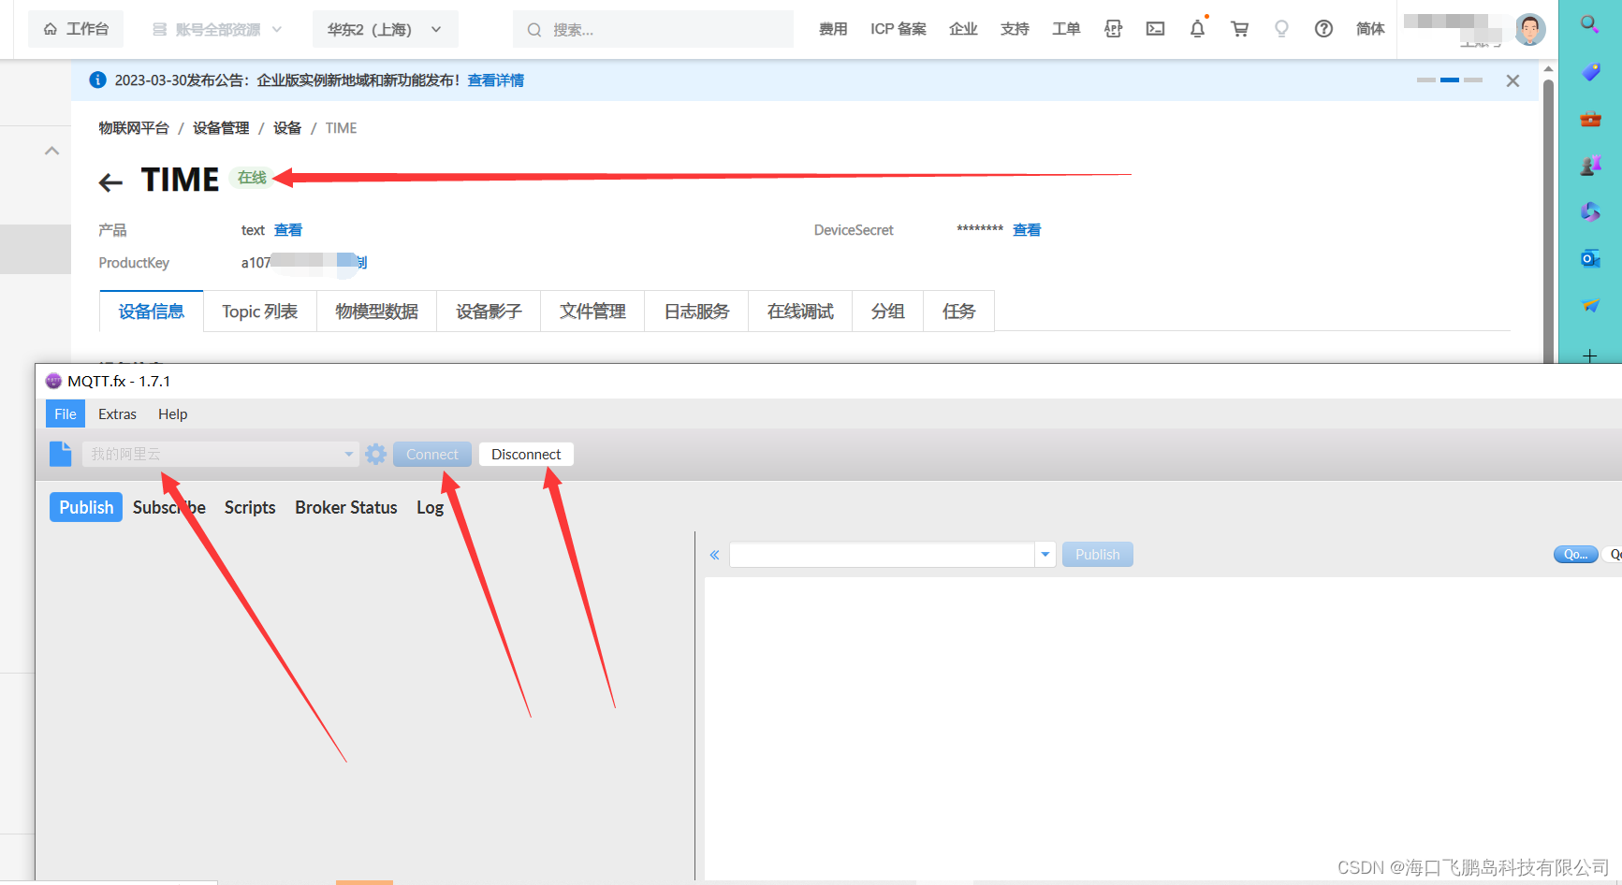1622x885 pixels.
Task: Open the 我的阿里云 connection profile dropdown
Action: [220, 455]
